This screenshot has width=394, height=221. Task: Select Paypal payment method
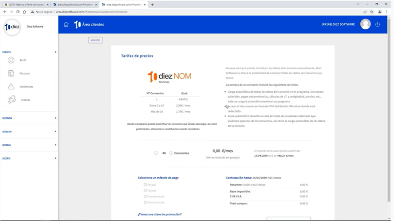coord(145,185)
